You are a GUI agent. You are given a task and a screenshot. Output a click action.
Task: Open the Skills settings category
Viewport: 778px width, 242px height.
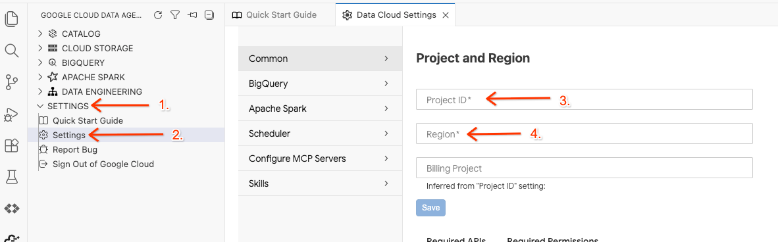(x=320, y=183)
